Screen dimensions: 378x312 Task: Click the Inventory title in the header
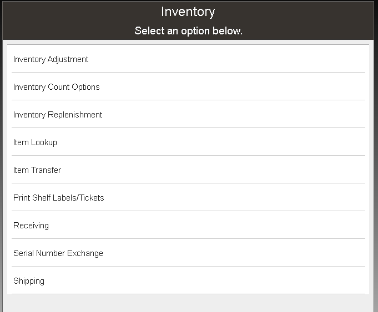[188, 12]
